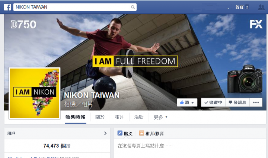Toggle the 追蹤中 following button
The width and height of the screenshot is (268, 158).
click(213, 102)
